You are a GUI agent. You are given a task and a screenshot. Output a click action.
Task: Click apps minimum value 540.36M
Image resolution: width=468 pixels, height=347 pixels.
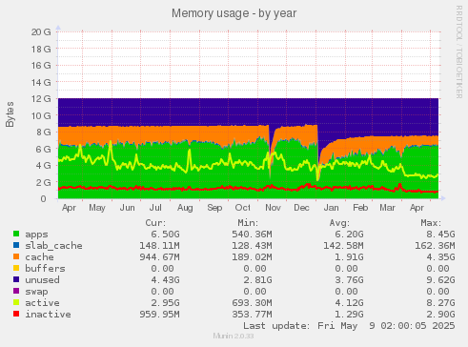point(252,235)
